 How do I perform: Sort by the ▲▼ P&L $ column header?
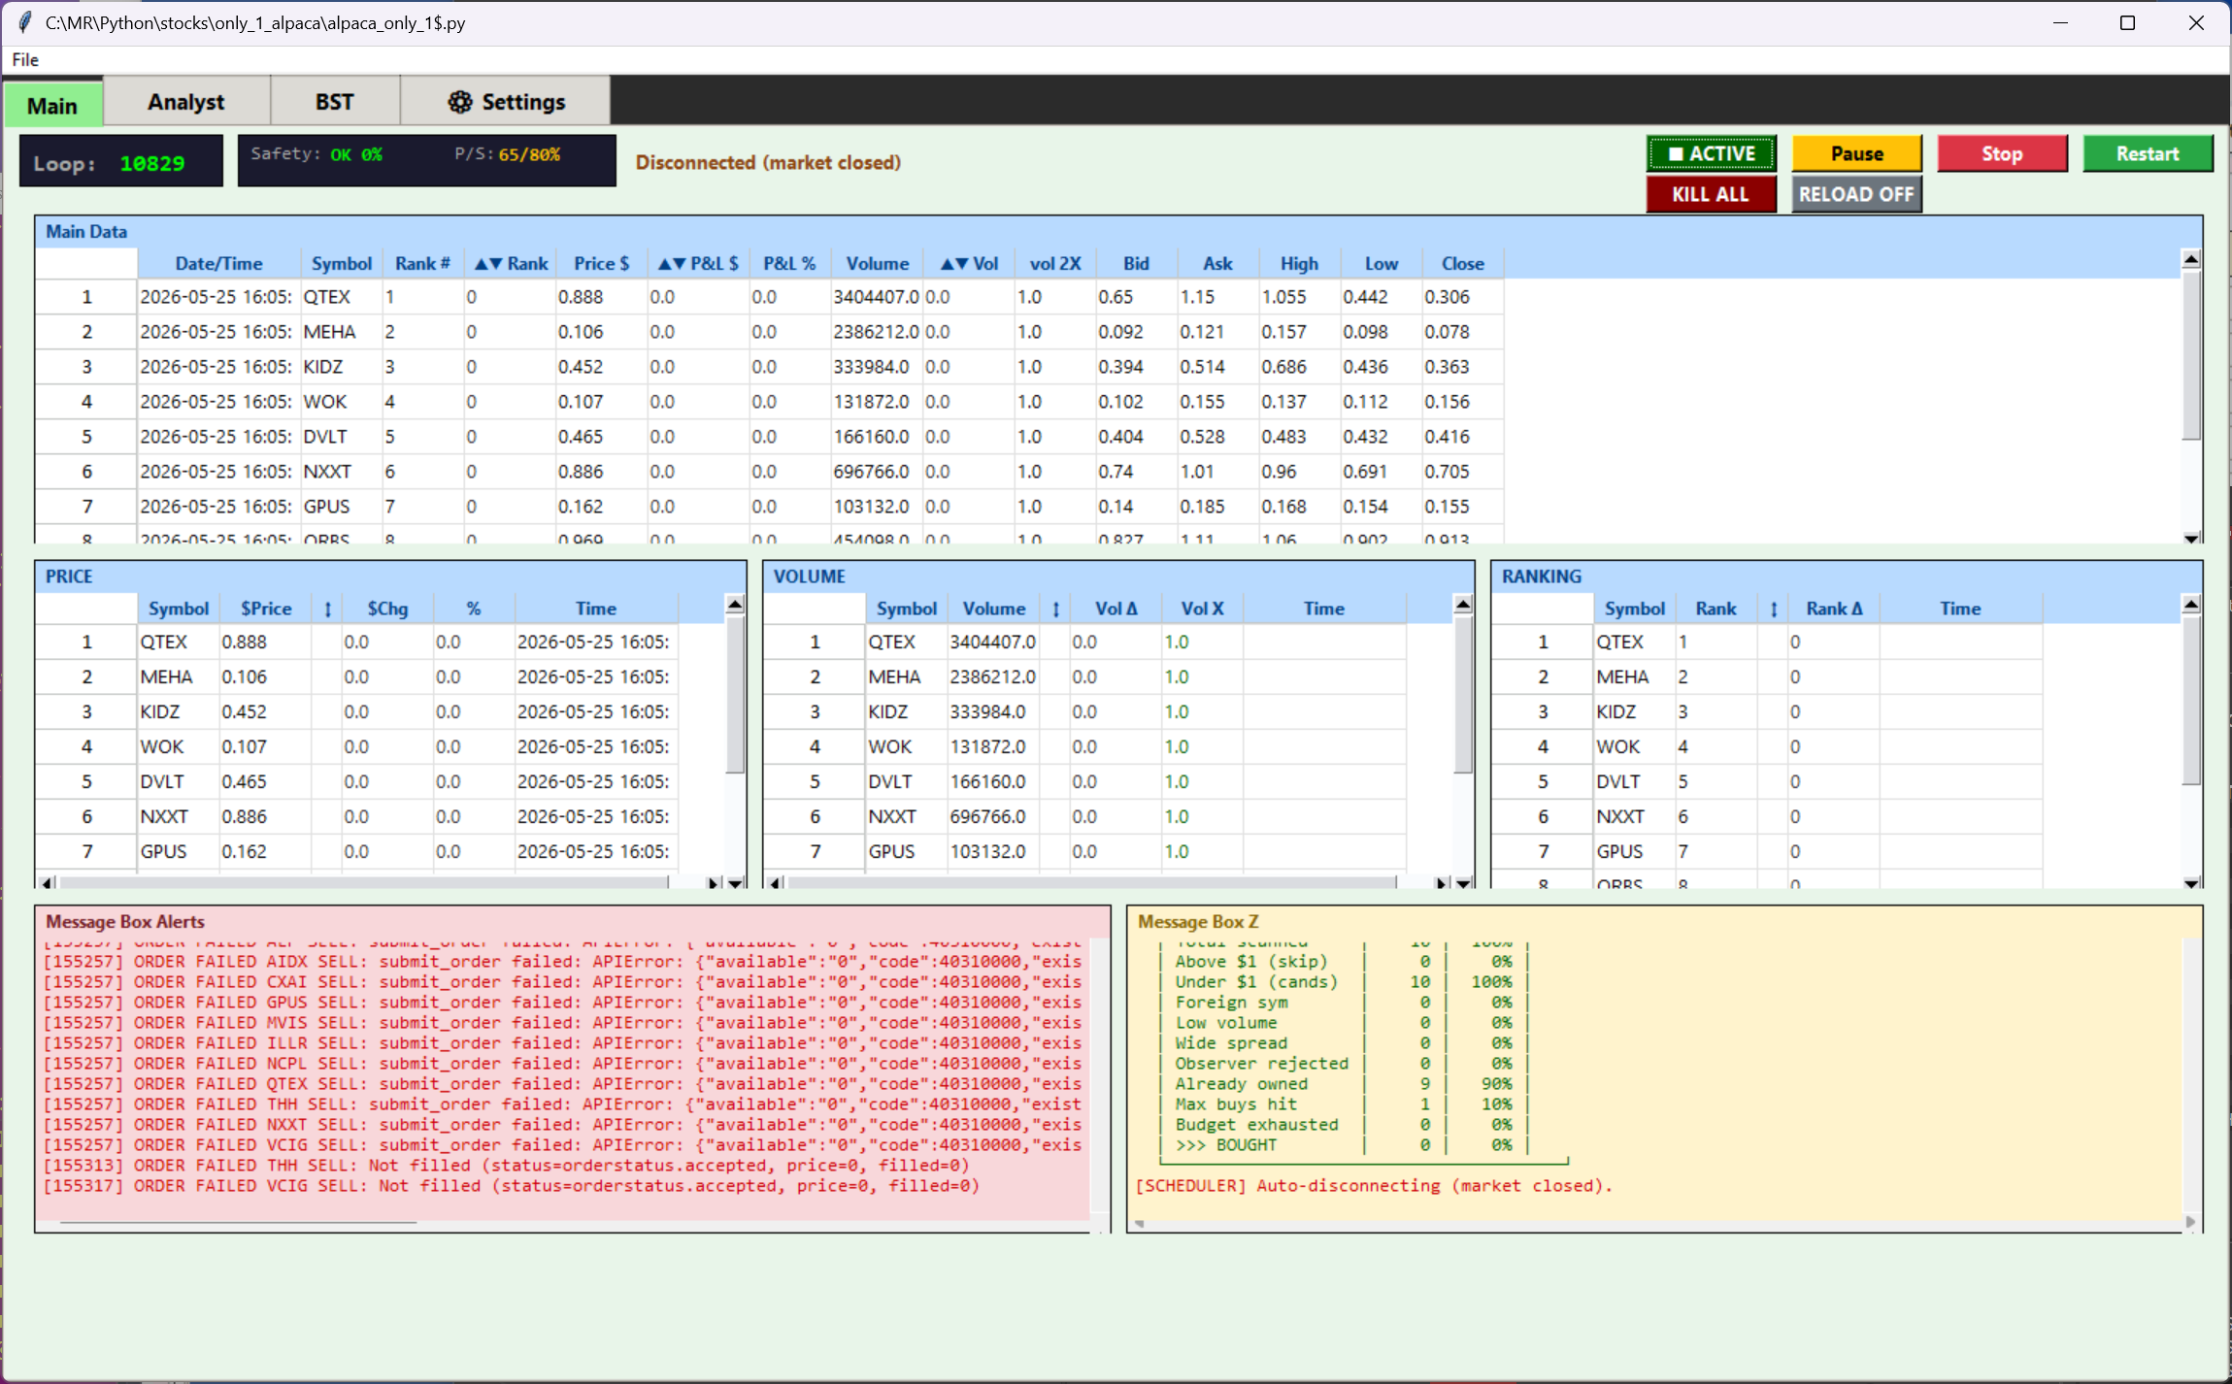[x=698, y=264]
